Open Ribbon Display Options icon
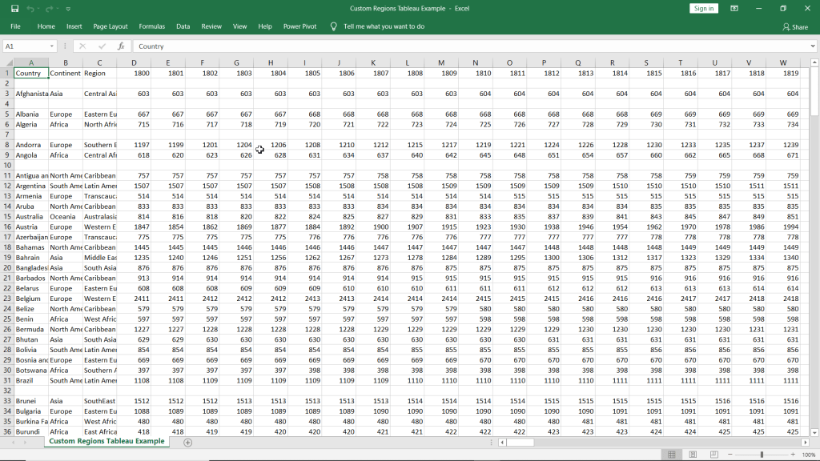 734,9
